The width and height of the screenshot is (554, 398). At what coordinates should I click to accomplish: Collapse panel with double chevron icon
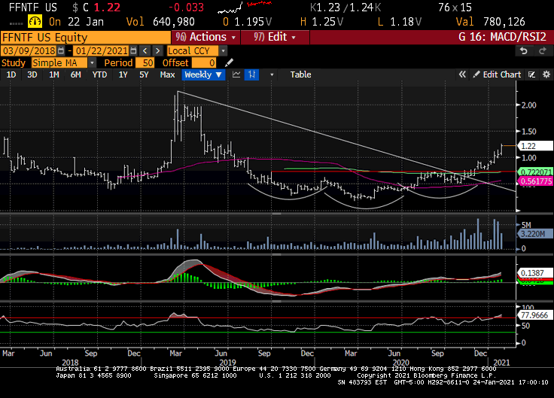point(461,74)
